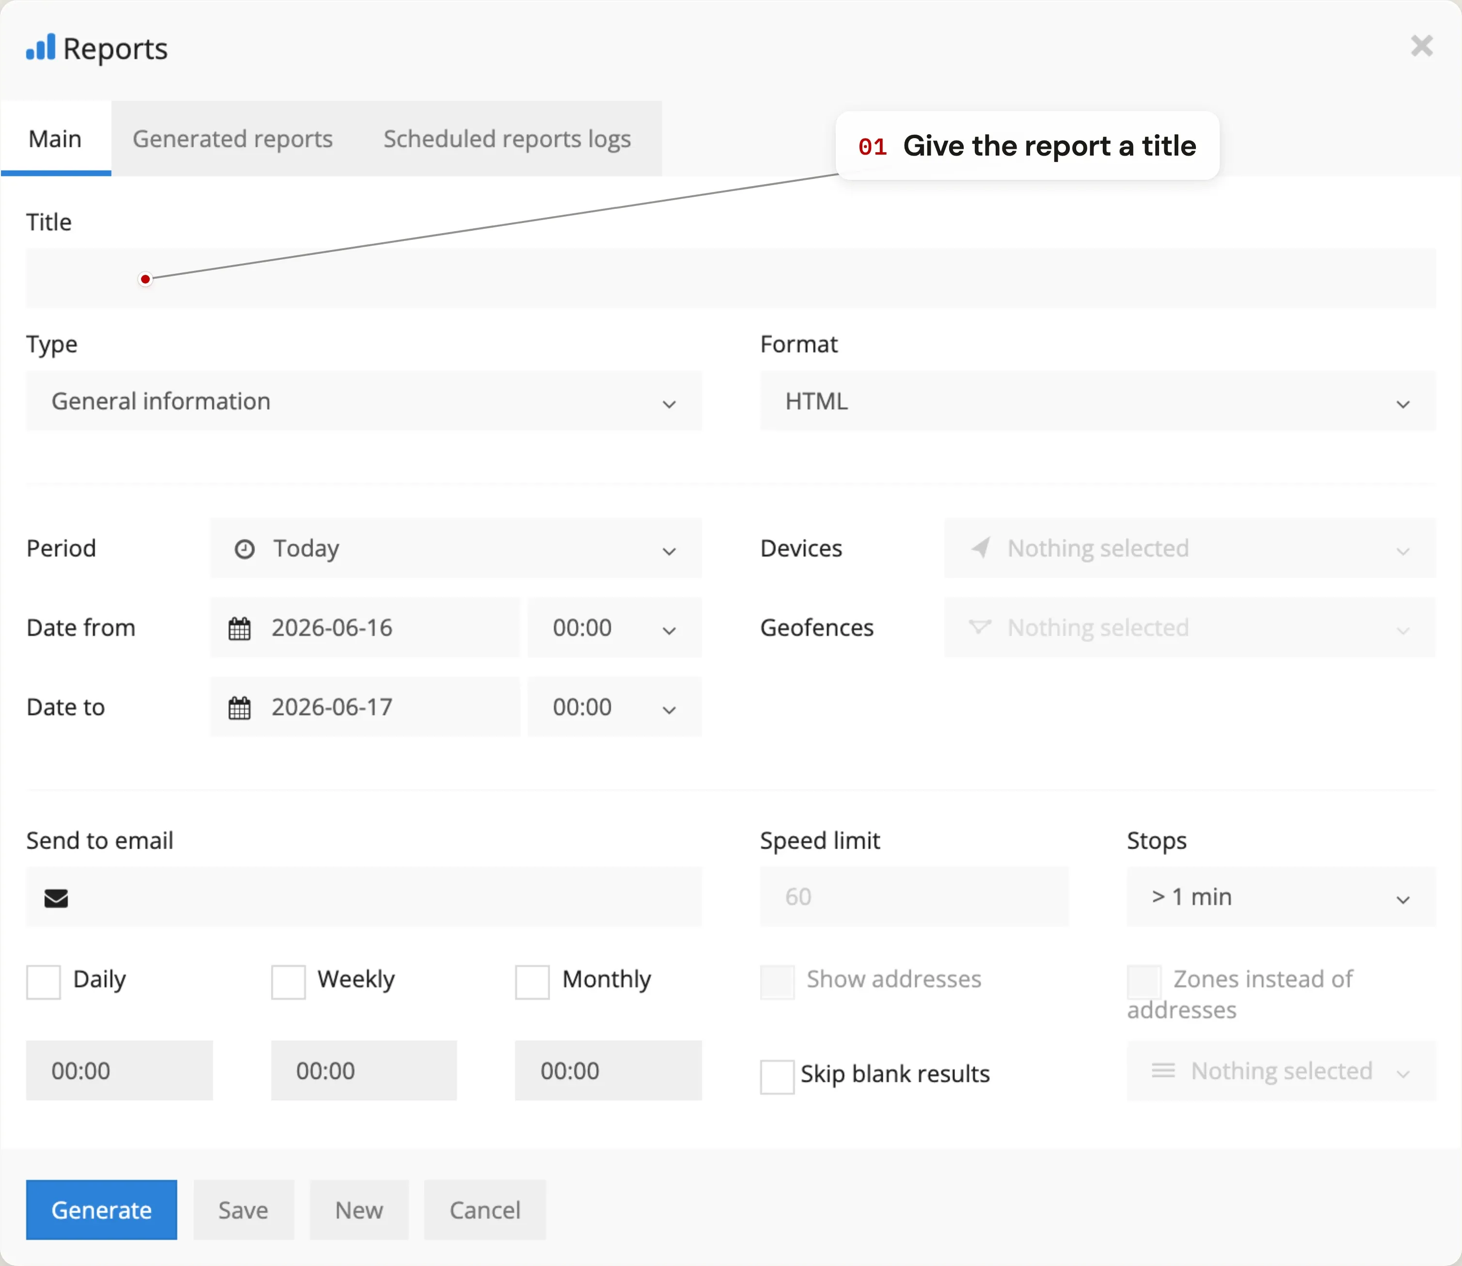The width and height of the screenshot is (1462, 1266).
Task: Switch to the Main tab
Action: 55,139
